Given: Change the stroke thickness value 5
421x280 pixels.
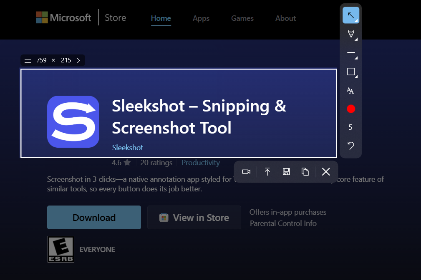Looking at the screenshot, I should 350,127.
